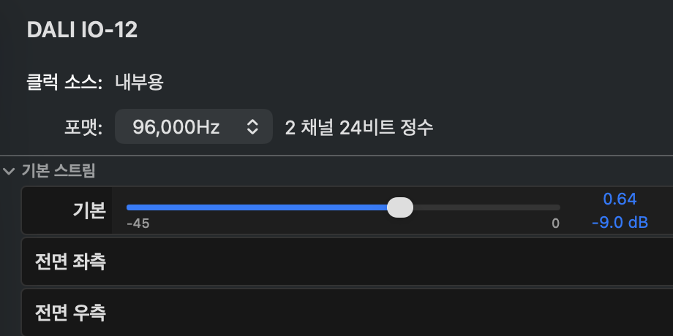Click the master volume slider knob
The height and width of the screenshot is (336, 673).
(x=400, y=207)
